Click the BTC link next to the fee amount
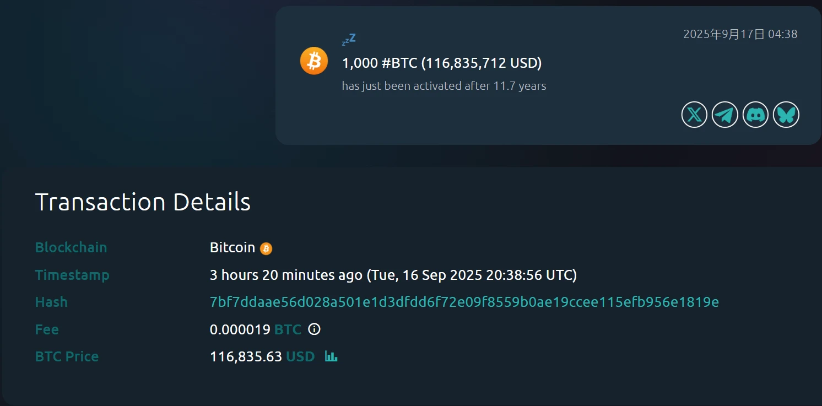 pos(287,329)
